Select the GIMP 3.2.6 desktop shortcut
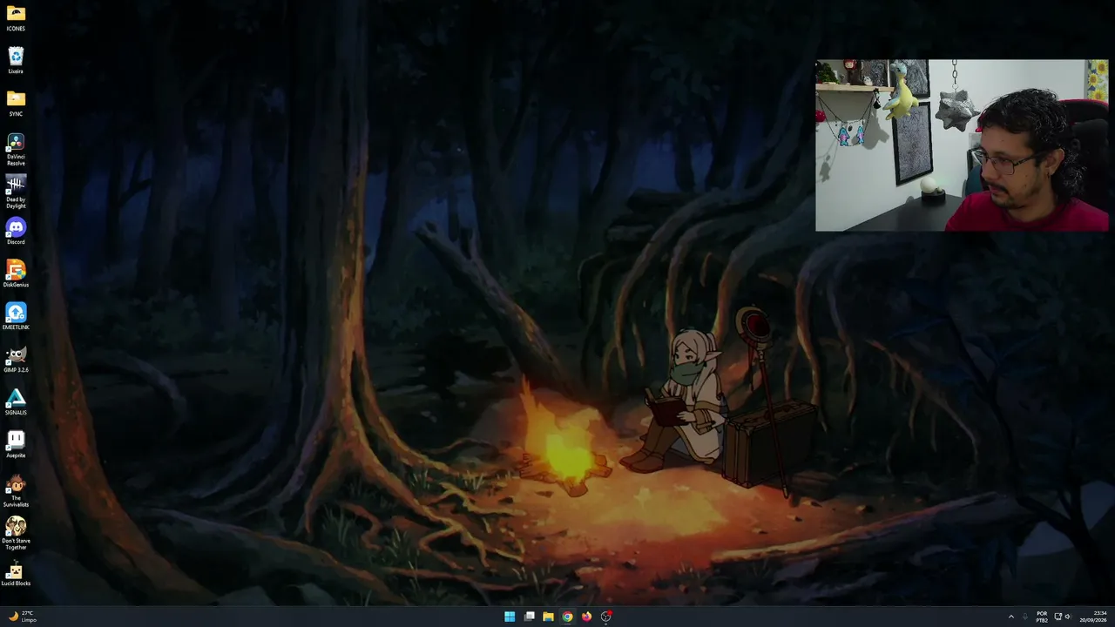This screenshot has height=627, width=1115. (16, 360)
